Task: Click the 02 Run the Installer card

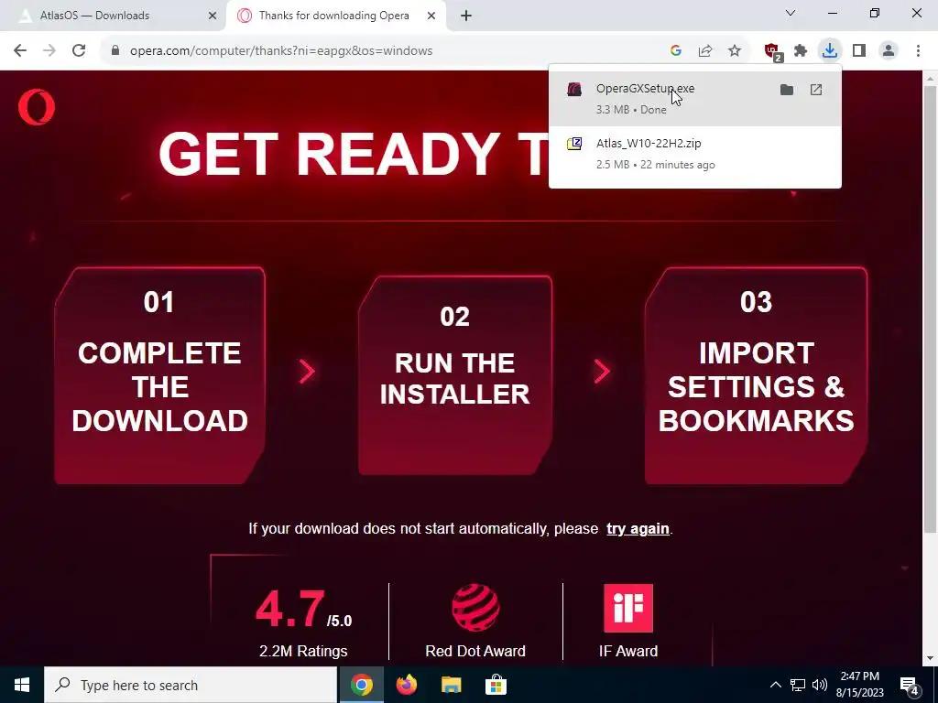Action: click(455, 375)
